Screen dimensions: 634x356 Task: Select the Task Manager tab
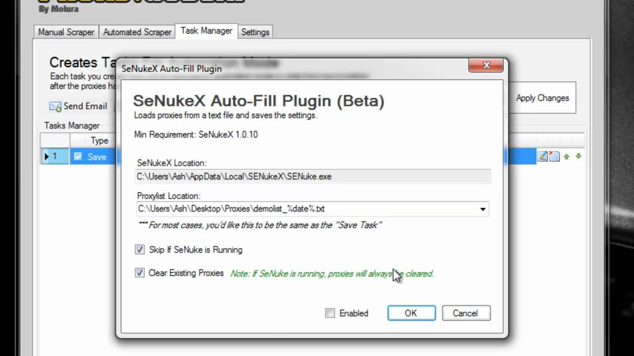(206, 31)
